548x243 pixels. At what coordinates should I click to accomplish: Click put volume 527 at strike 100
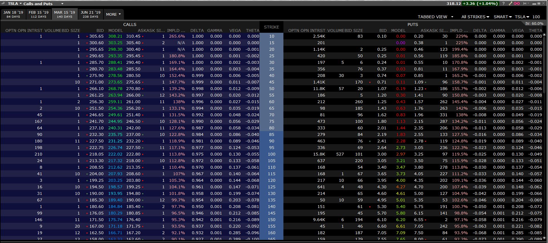pos(340,154)
